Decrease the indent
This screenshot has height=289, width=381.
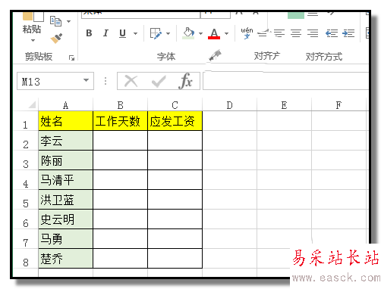332,33
